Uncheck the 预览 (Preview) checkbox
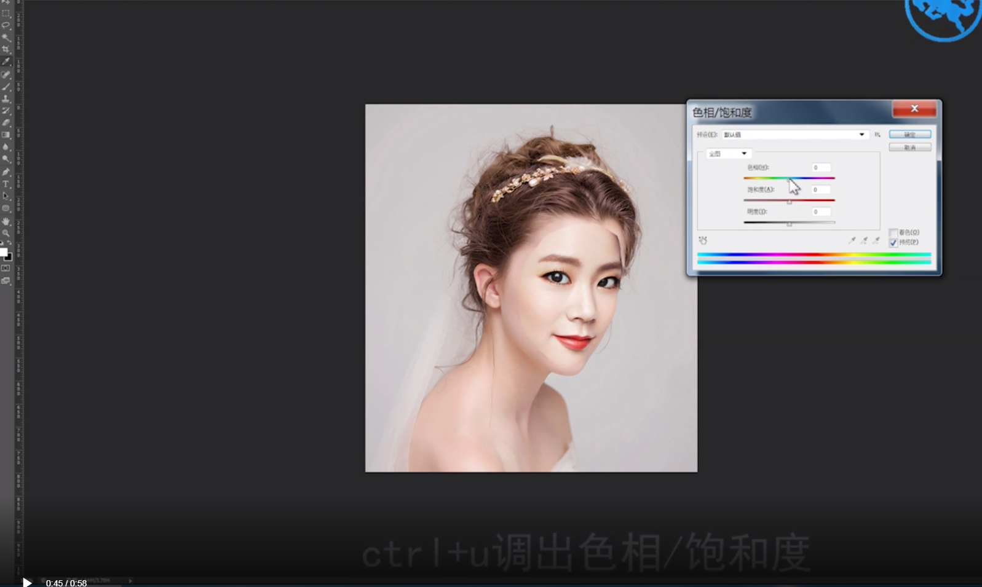 tap(893, 243)
